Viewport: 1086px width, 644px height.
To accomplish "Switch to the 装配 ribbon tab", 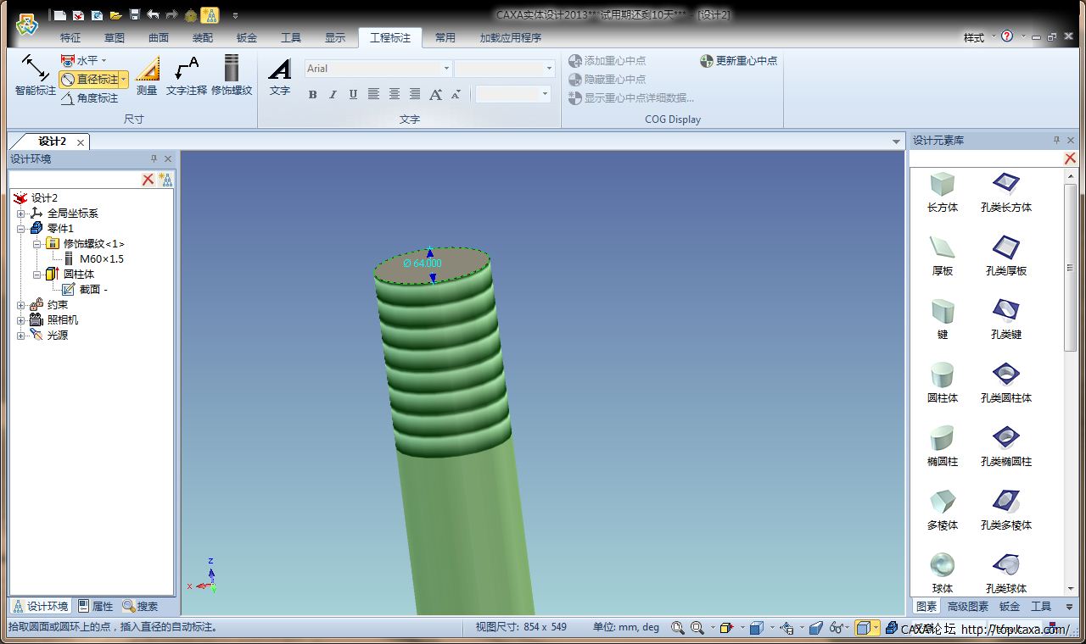I will click(x=203, y=38).
